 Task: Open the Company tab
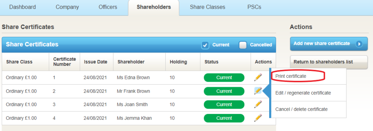click(x=67, y=7)
